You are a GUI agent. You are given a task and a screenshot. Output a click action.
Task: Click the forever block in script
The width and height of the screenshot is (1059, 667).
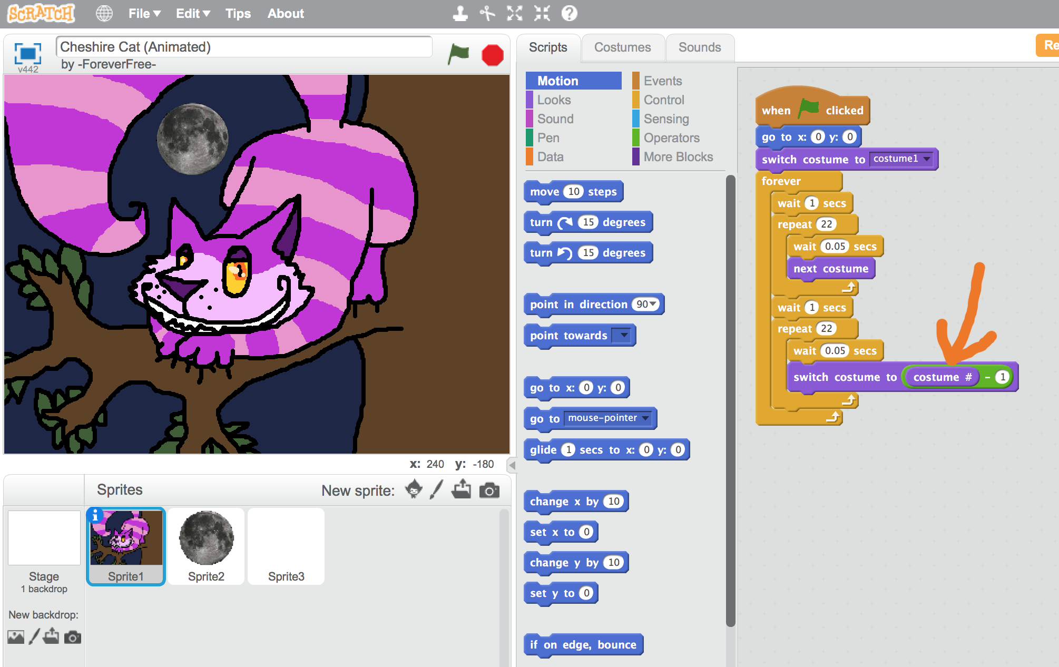tap(781, 181)
